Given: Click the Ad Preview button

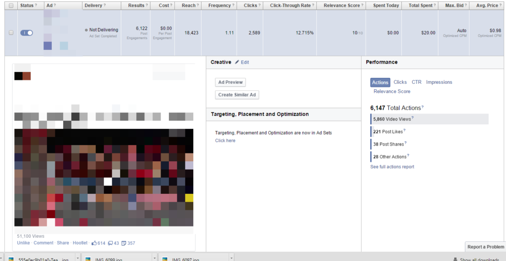Looking at the screenshot, I should [x=230, y=82].
